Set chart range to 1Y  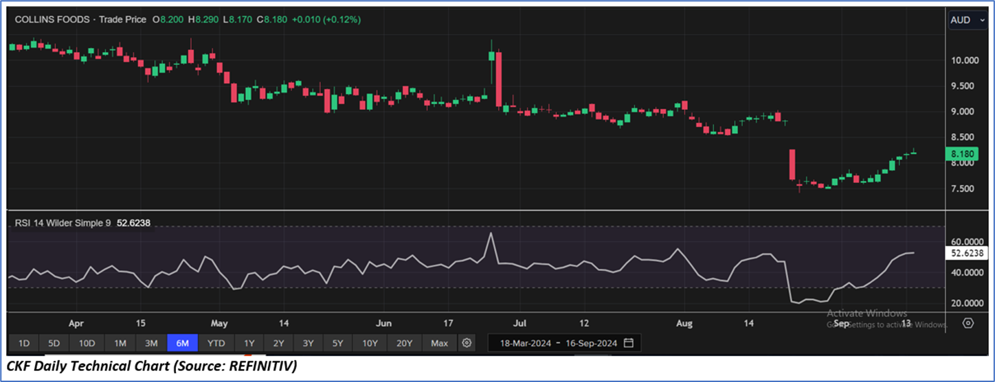pos(249,343)
